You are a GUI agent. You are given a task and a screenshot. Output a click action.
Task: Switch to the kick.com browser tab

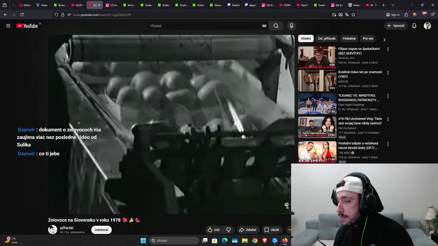click(x=129, y=5)
